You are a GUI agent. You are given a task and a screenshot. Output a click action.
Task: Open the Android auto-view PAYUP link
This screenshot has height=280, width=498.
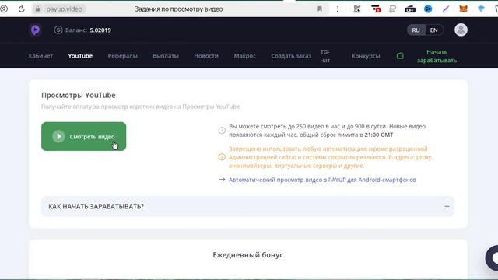coord(322,180)
